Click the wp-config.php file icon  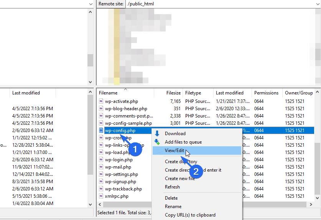point(101,131)
